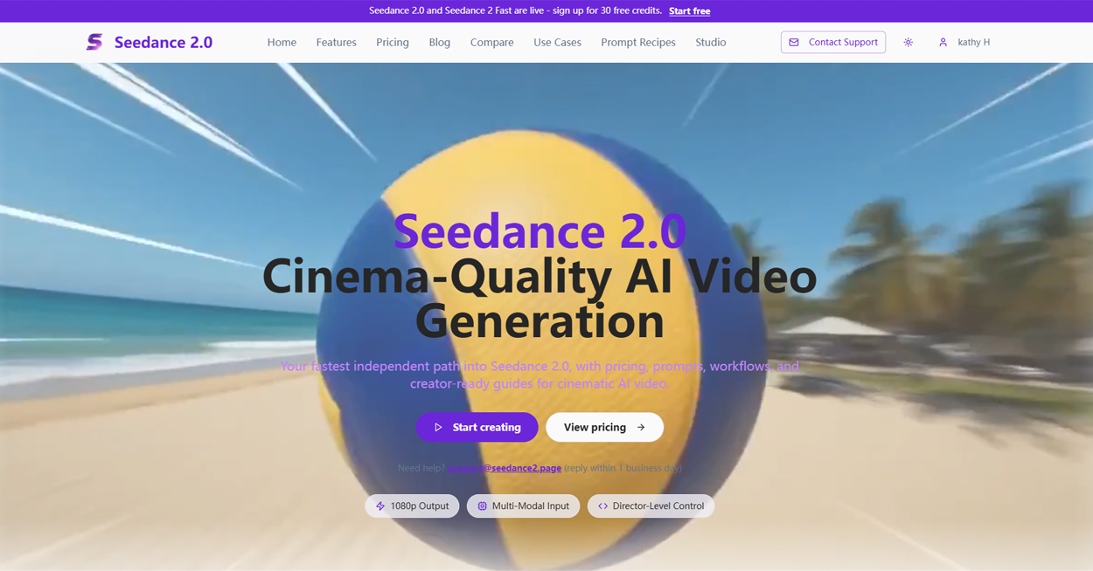Click the Director-Level Control badge
This screenshot has width=1093, height=571.
pyautogui.click(x=651, y=506)
